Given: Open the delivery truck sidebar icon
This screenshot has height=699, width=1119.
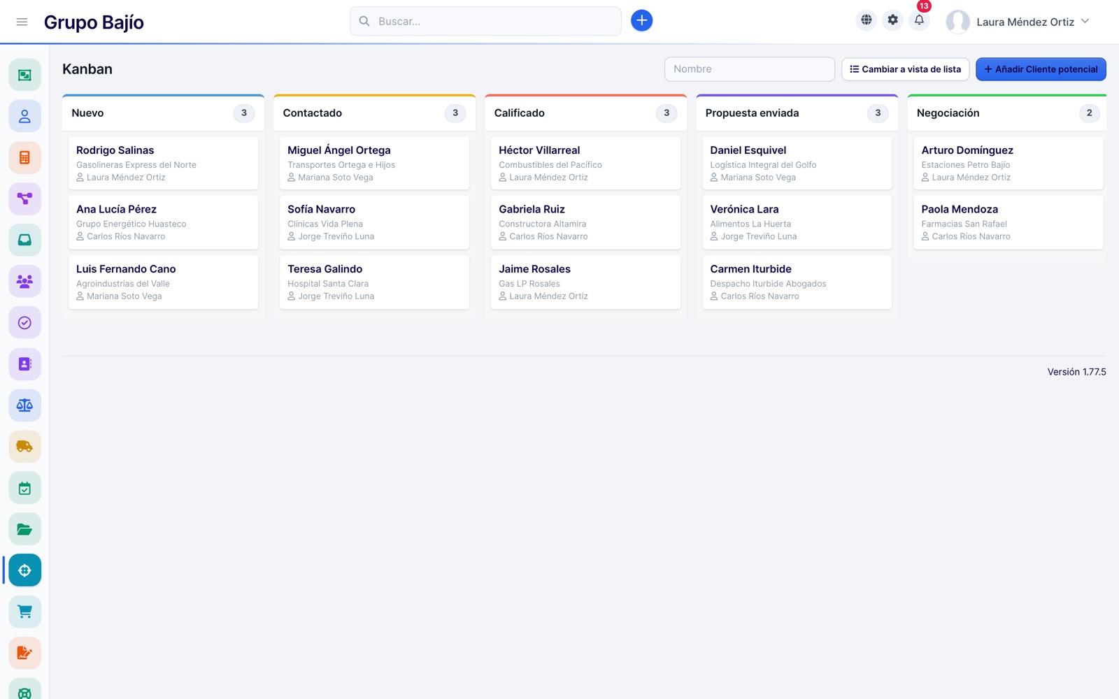Looking at the screenshot, I should (x=24, y=446).
